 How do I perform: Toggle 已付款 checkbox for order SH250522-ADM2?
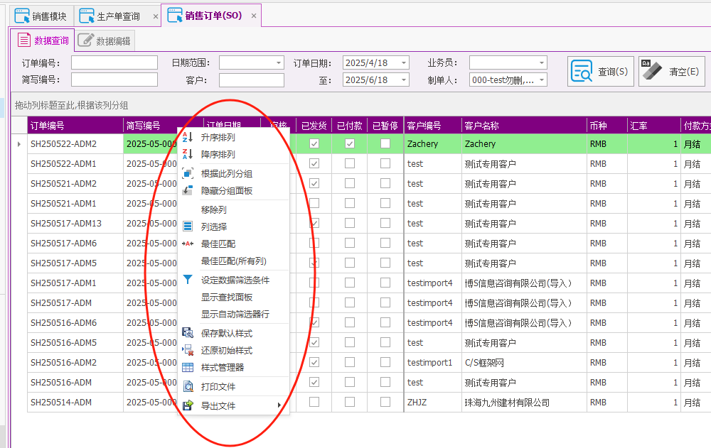tap(350, 143)
